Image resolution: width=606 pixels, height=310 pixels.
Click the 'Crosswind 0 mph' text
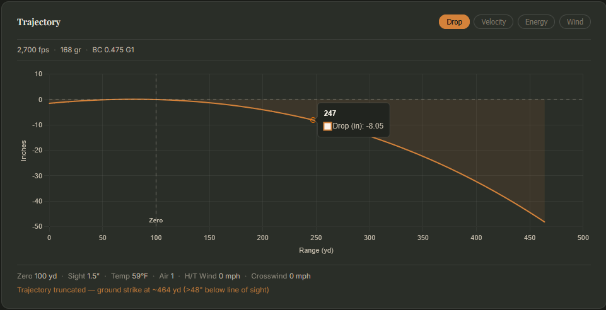(x=281, y=276)
